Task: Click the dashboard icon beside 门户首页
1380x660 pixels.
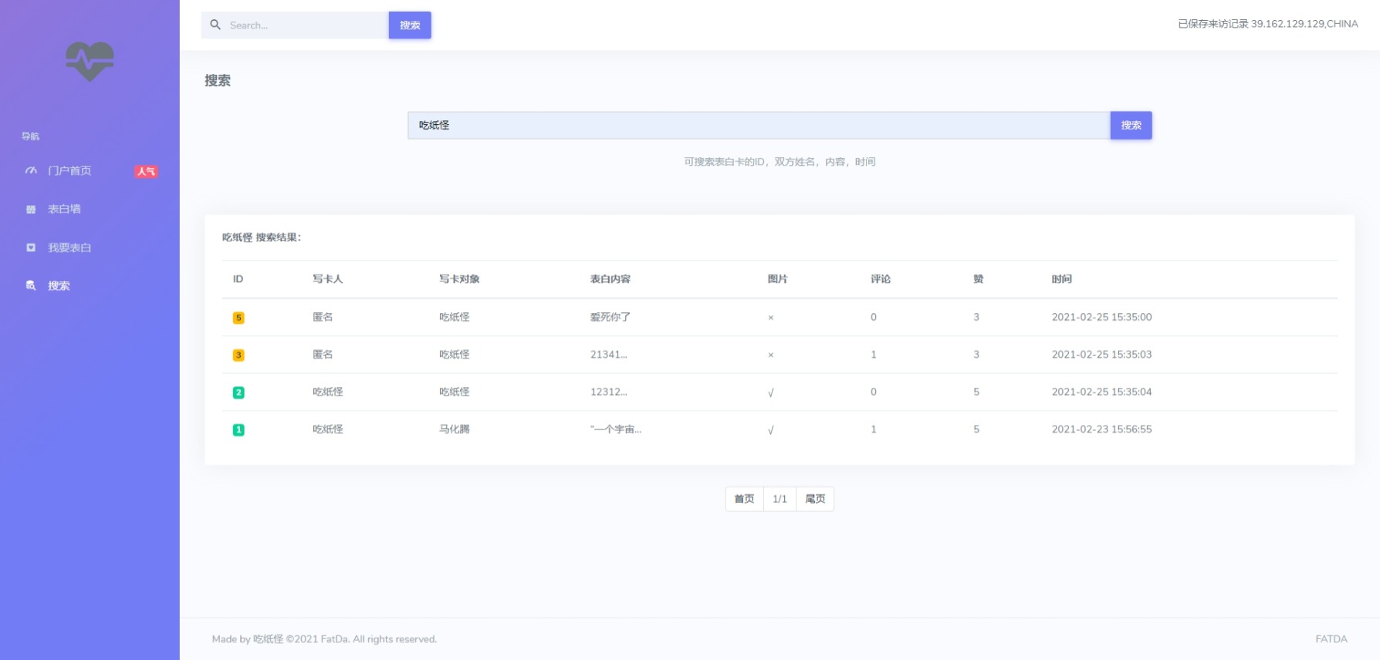Action: point(31,170)
